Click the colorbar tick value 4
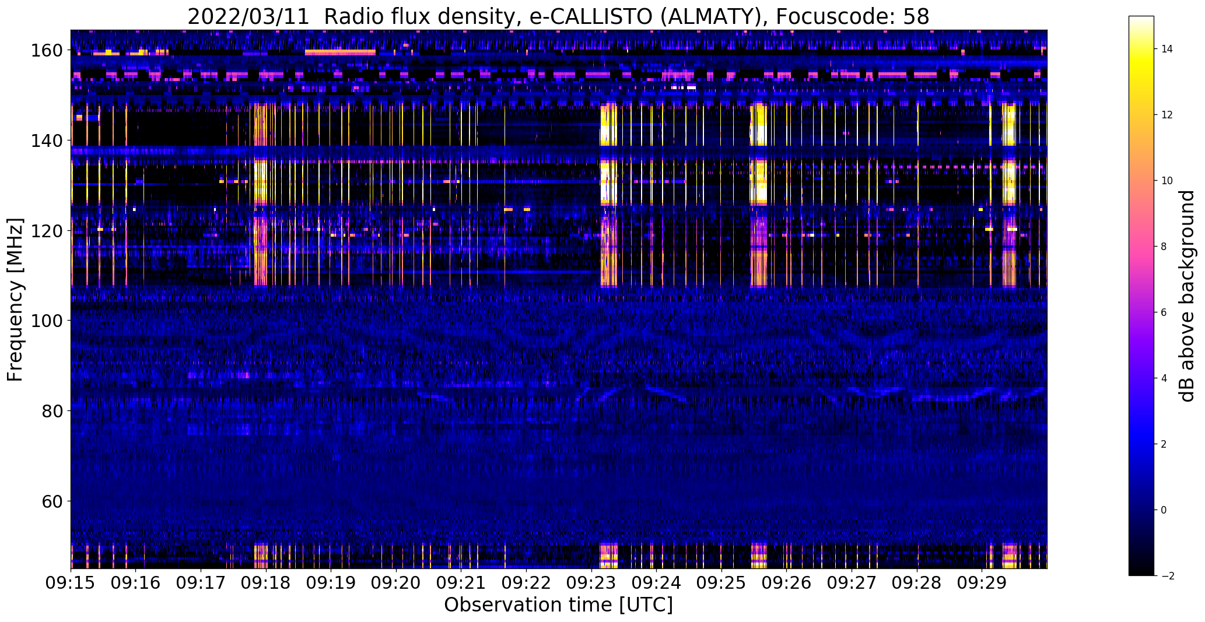The width and height of the screenshot is (1205, 622). pyautogui.click(x=1164, y=378)
